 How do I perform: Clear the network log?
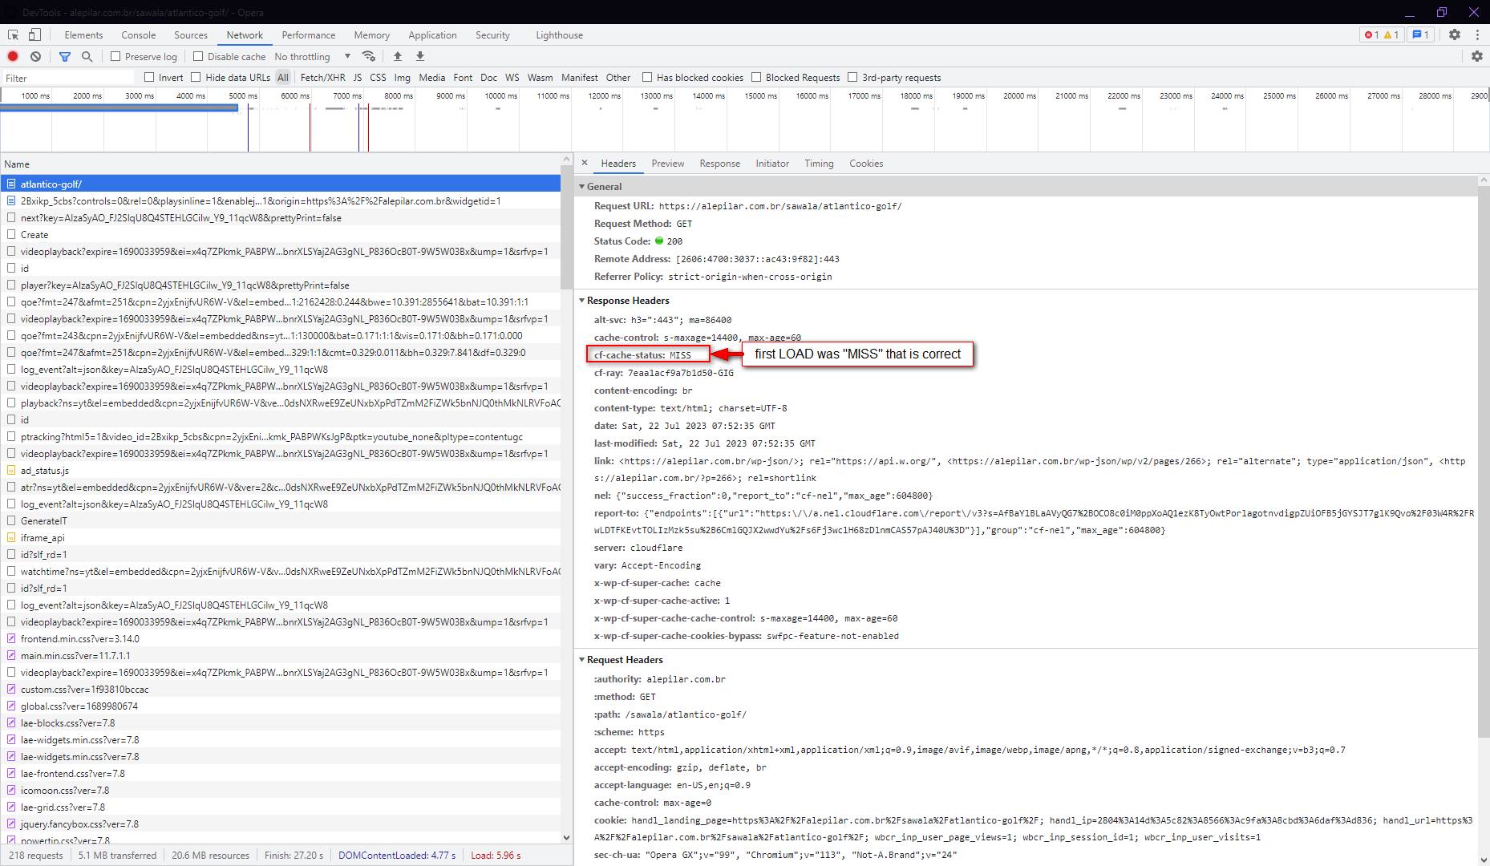pyautogui.click(x=35, y=56)
